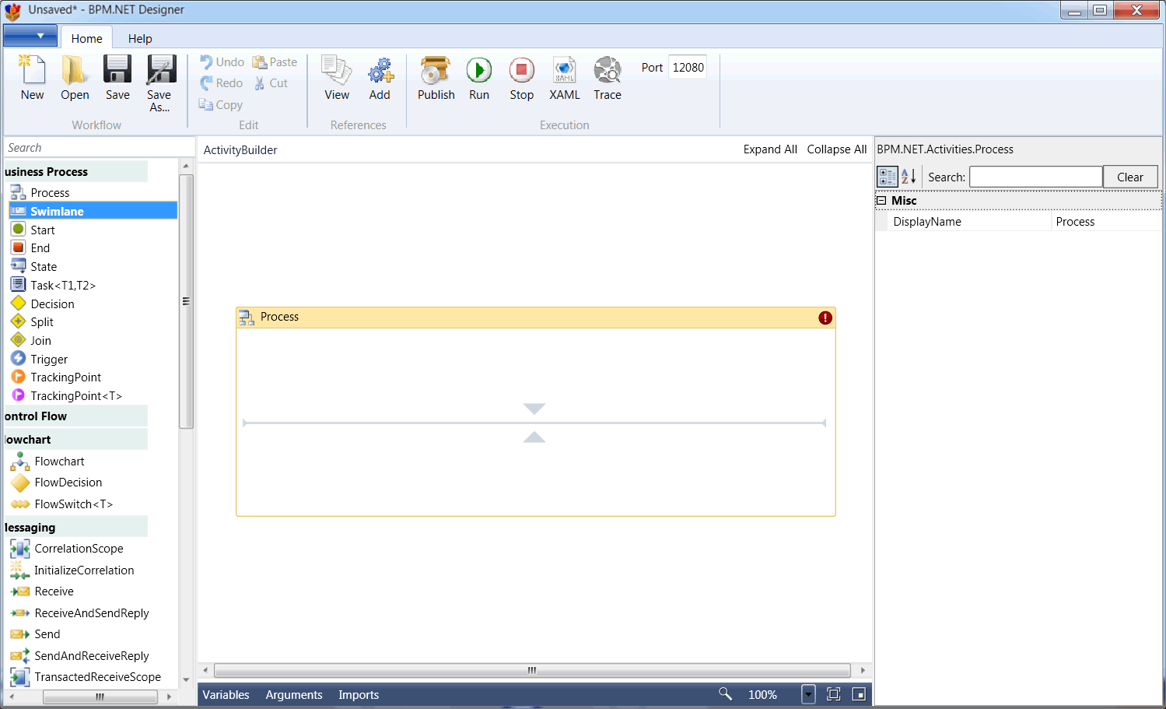Viewport: 1166px width, 709px height.
Task: Add a new reference
Action: (x=380, y=79)
